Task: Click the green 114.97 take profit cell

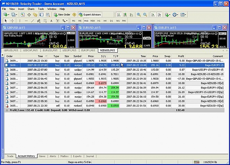Action: (x=113, y=92)
